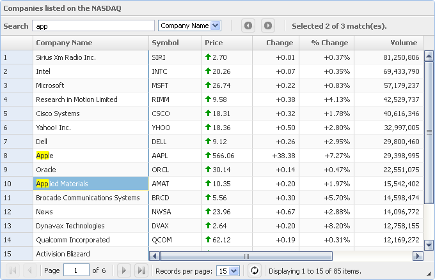Open the Company Name search field dropdown
The width and height of the screenshot is (435, 280).
click(x=215, y=26)
